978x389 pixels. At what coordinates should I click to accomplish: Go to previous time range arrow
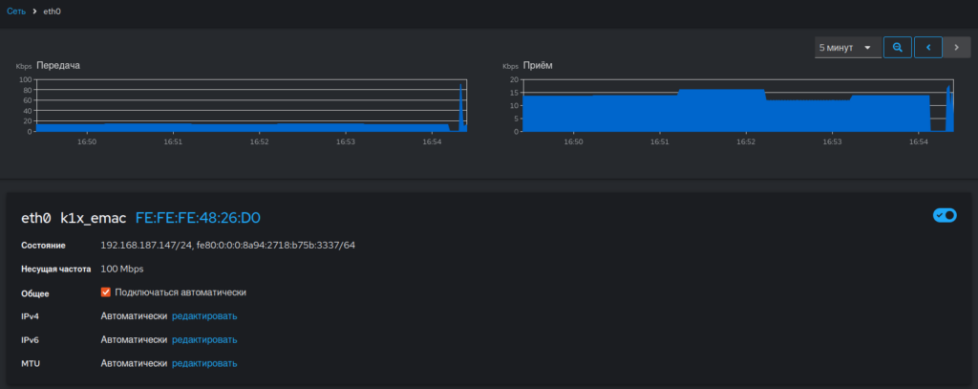pos(928,48)
